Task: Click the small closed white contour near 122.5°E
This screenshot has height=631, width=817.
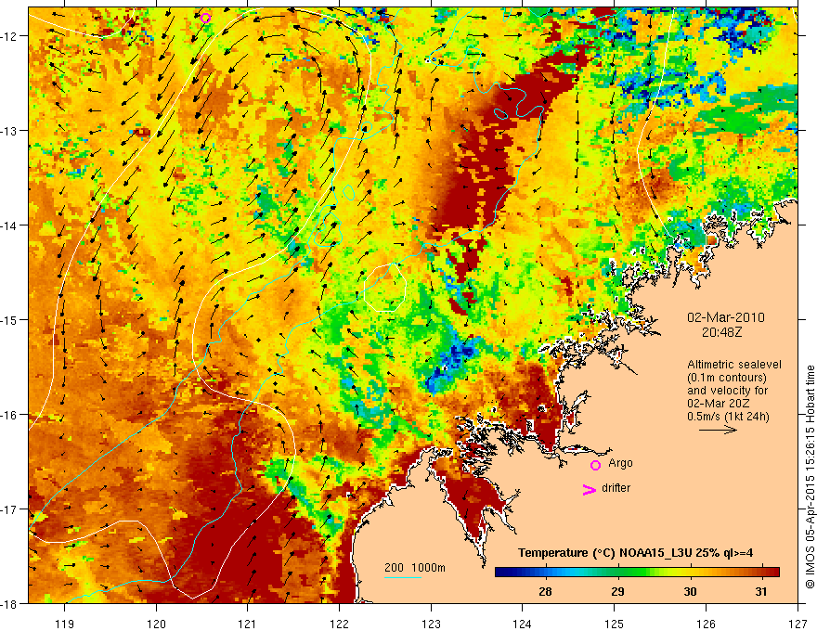Action: coord(385,288)
